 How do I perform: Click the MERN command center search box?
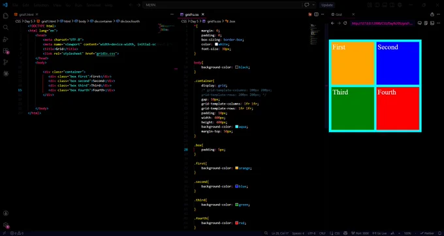click(223, 5)
